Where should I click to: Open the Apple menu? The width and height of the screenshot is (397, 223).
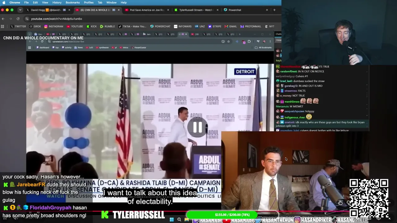tap(4, 2)
